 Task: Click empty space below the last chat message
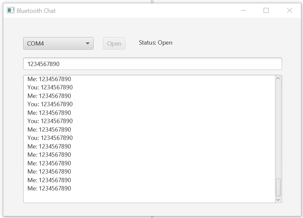point(132,197)
